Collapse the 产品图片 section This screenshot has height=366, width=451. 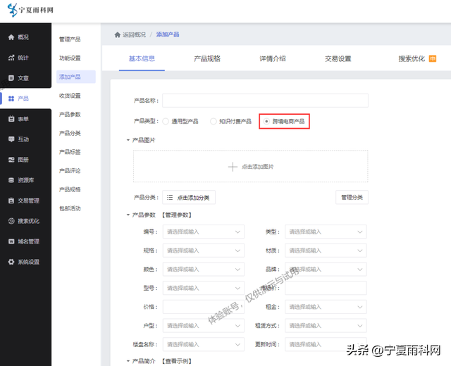(x=128, y=140)
